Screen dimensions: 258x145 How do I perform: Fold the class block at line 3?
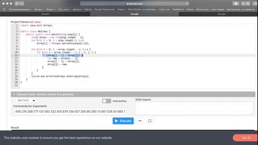pyautogui.click(x=19, y=31)
